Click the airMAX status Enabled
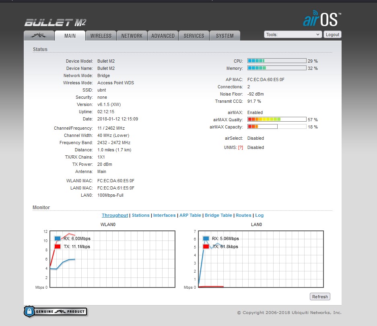Screen dimensions: 377x326 [x=255, y=112]
